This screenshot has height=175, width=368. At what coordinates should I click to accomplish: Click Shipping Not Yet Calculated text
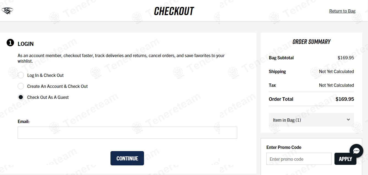[x=336, y=71]
